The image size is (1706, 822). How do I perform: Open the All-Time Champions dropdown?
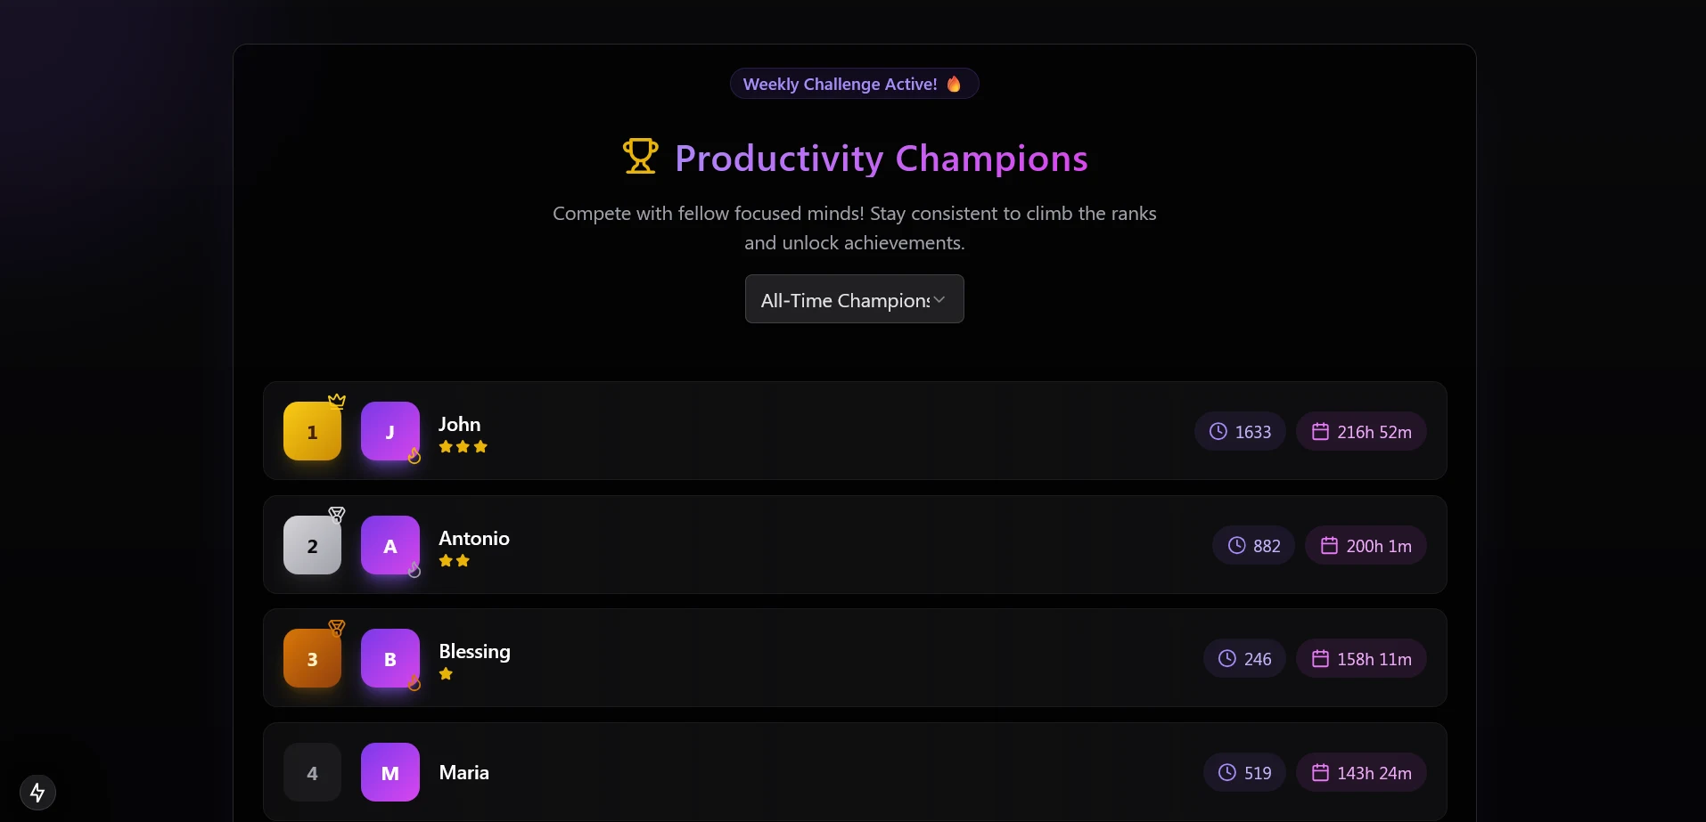click(853, 299)
